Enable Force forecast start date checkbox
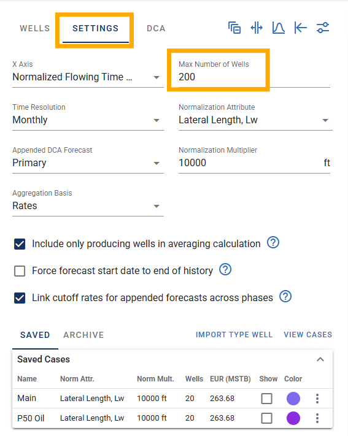 coord(20,271)
